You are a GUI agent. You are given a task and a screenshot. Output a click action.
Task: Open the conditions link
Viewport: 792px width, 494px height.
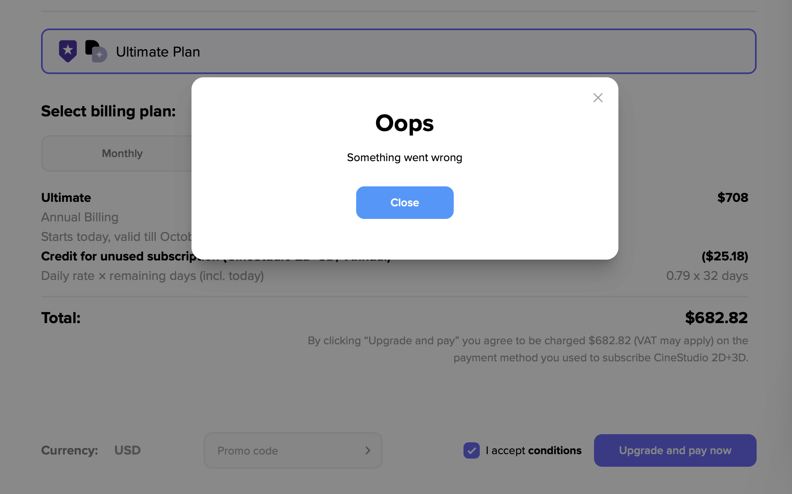click(555, 450)
